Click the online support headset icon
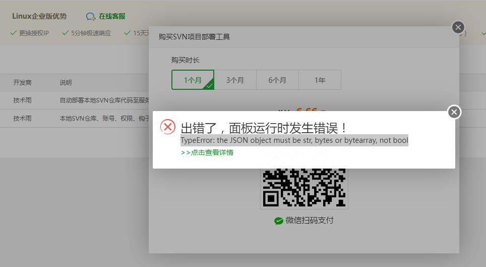This screenshot has height=267, width=486. click(91, 17)
